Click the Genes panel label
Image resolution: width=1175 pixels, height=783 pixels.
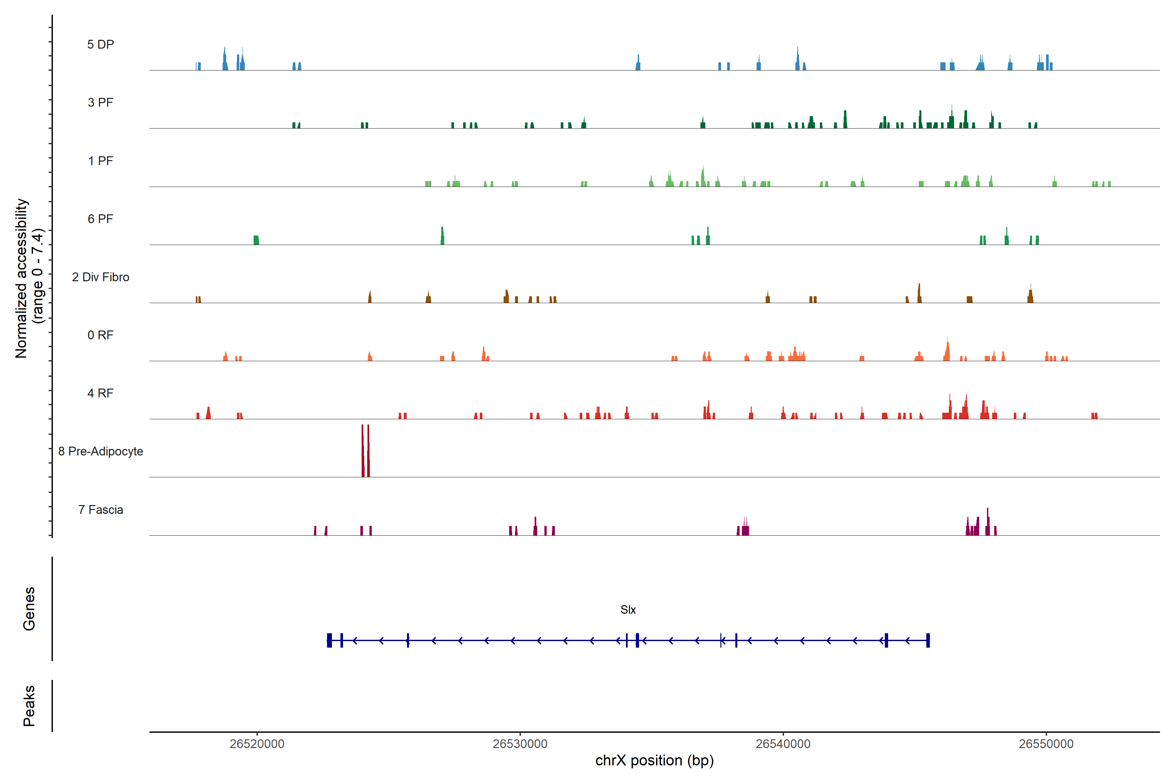click(x=29, y=609)
